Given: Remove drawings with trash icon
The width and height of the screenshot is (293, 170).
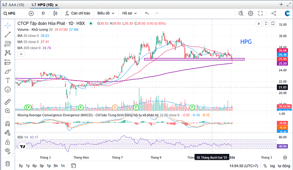Looking at the screenshot, I should click(x=8, y=164).
